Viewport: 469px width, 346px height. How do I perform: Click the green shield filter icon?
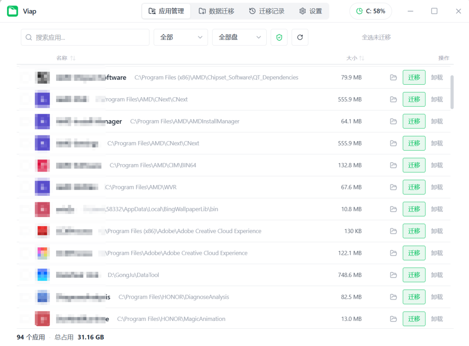tap(279, 37)
